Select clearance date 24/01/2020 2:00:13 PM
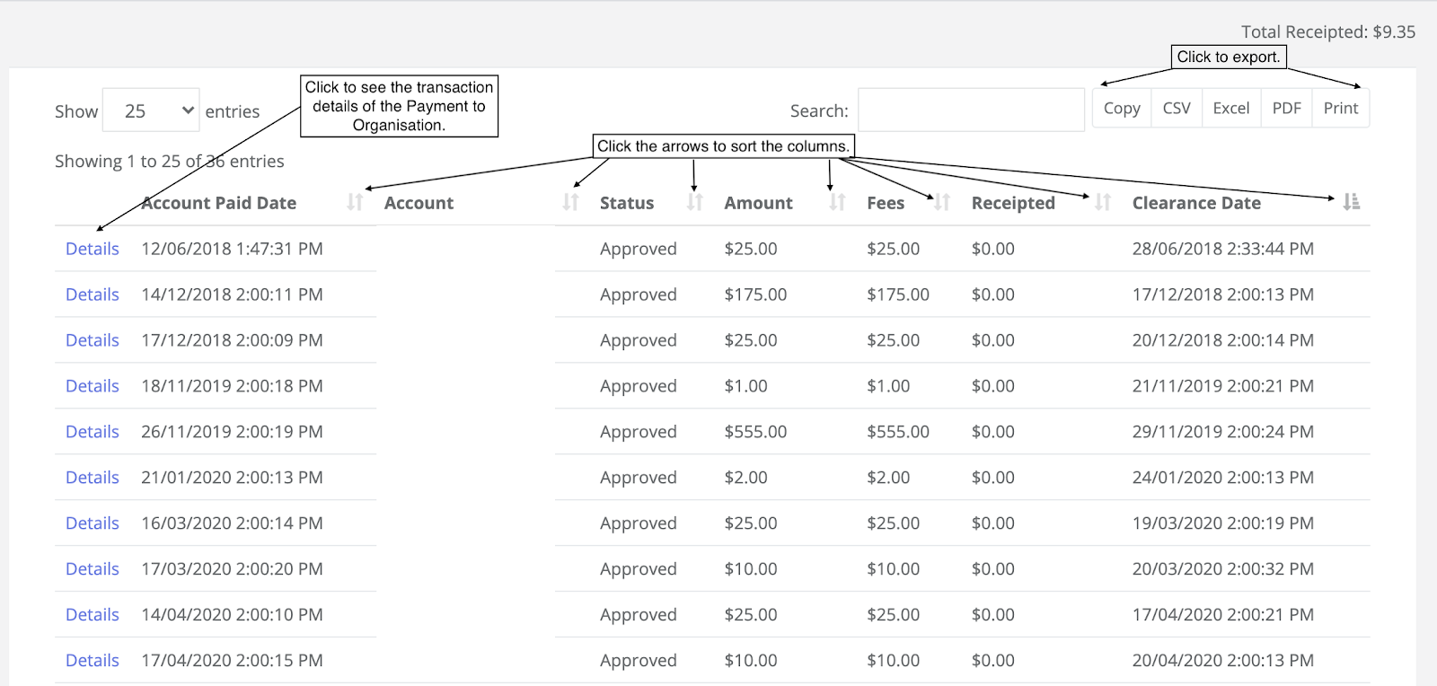Viewport: 1437px width, 686px height. (1222, 478)
